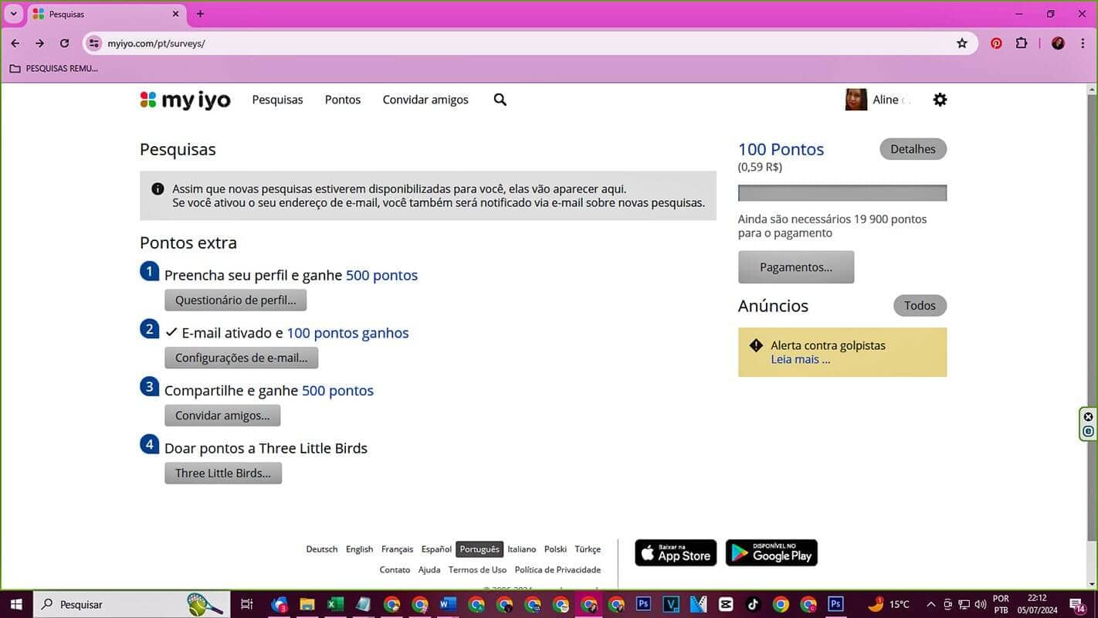
Task: Open a new tab with the plus button
Action: (201, 14)
